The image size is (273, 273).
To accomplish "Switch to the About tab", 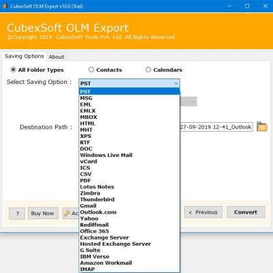I will coord(57,57).
